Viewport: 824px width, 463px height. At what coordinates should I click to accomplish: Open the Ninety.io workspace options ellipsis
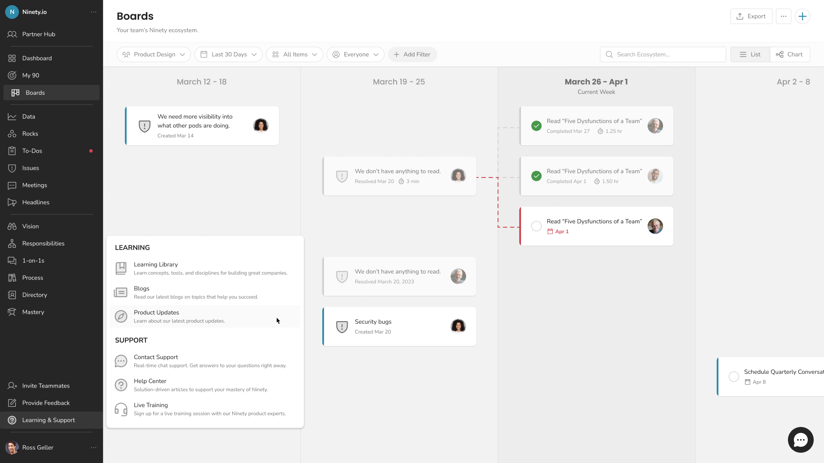coord(94,12)
